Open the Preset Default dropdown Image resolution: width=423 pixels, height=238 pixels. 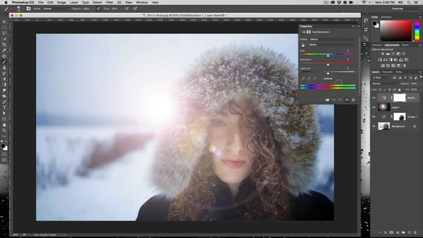[x=333, y=39]
